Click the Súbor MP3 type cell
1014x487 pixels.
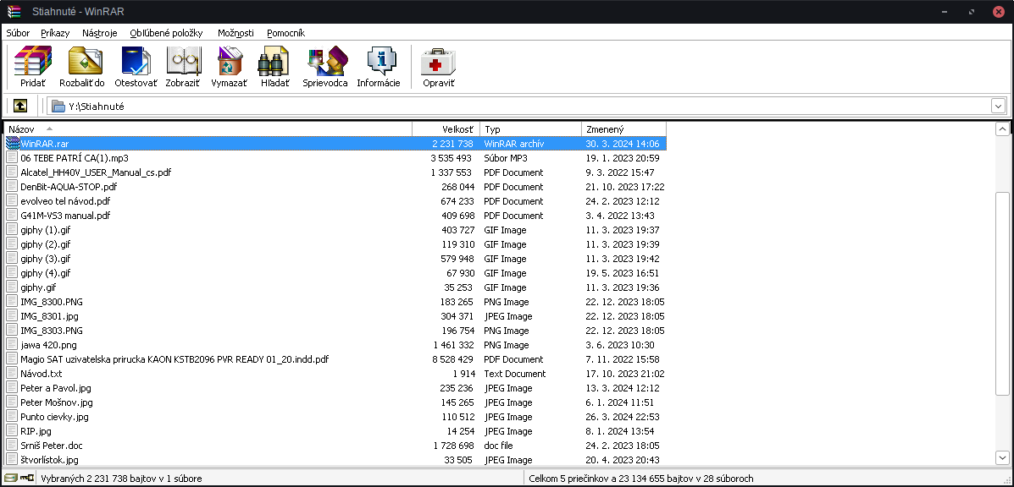coord(506,158)
